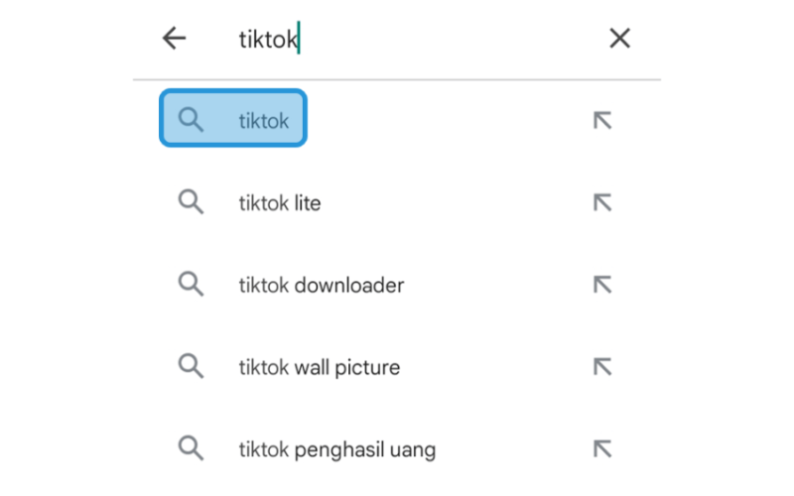The width and height of the screenshot is (794, 496).
Task: Click the word downloader in third suggestion
Action: tap(349, 285)
